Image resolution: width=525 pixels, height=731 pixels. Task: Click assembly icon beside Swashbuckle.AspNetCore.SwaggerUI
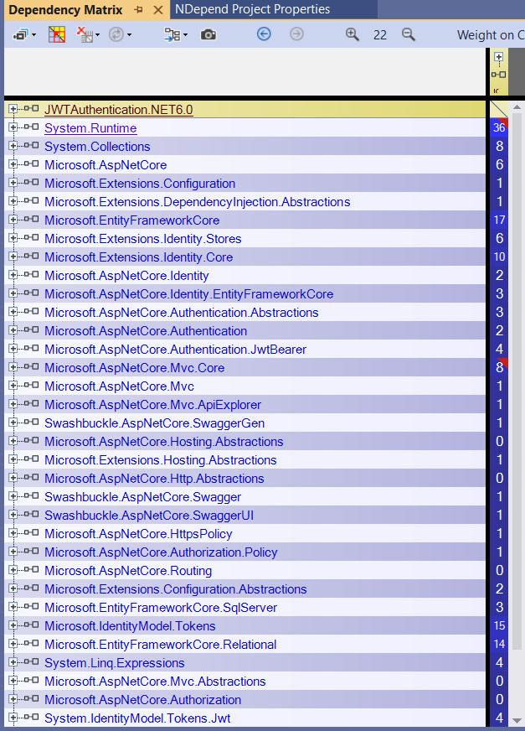pyautogui.click(x=31, y=514)
